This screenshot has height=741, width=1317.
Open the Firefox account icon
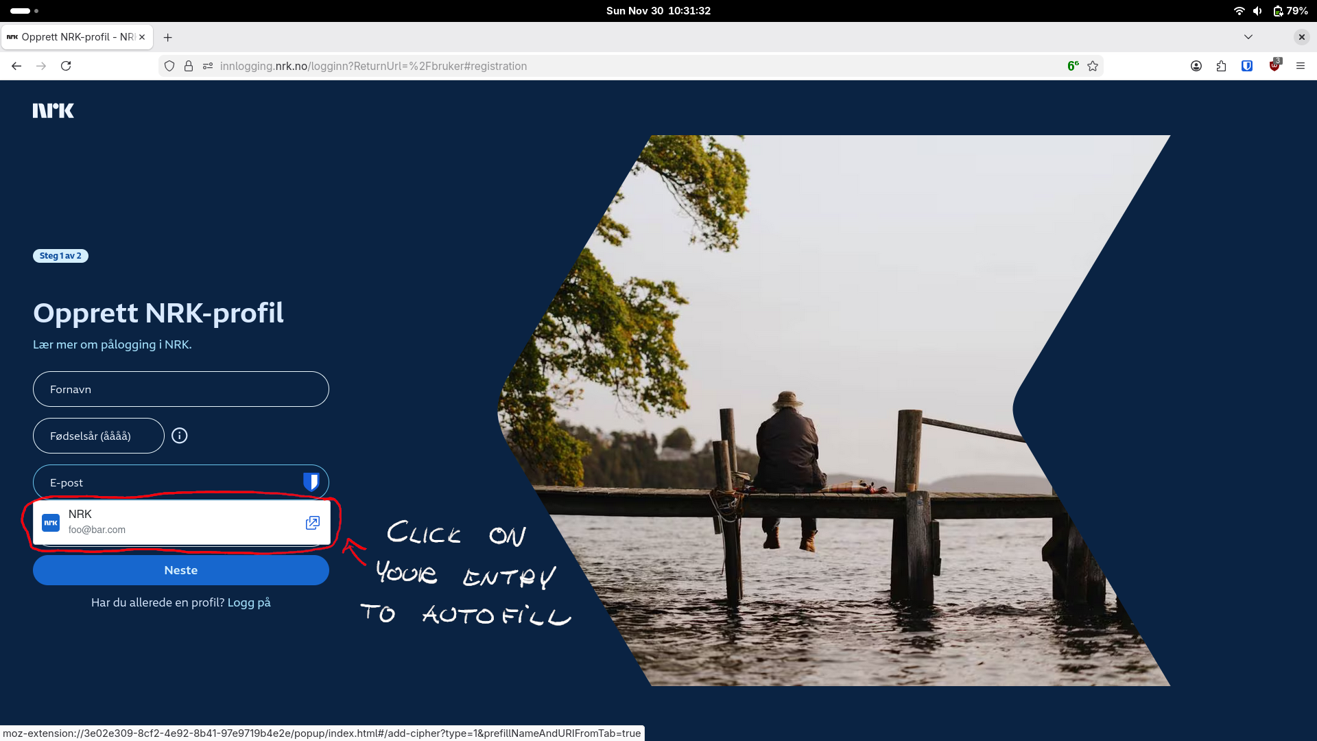click(1196, 66)
